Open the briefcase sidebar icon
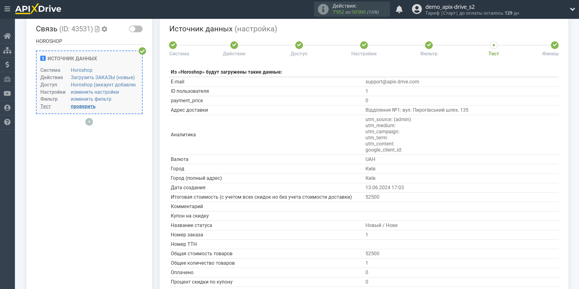 click(x=7, y=79)
